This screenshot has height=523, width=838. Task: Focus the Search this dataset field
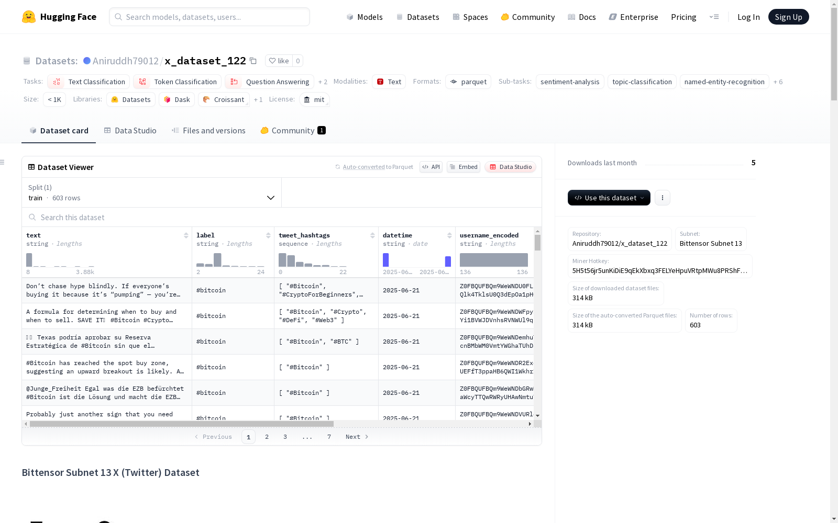click(282, 217)
